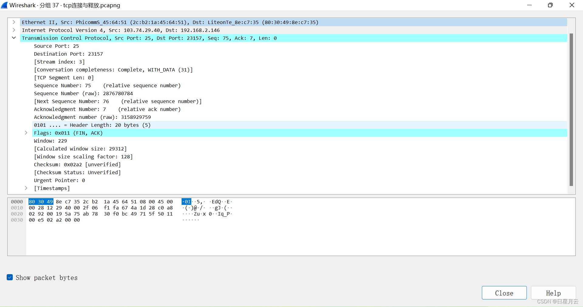Viewport: 583px width, 307px height.
Task: Click hex offset 0010 in bytes pane
Action: pos(17,208)
